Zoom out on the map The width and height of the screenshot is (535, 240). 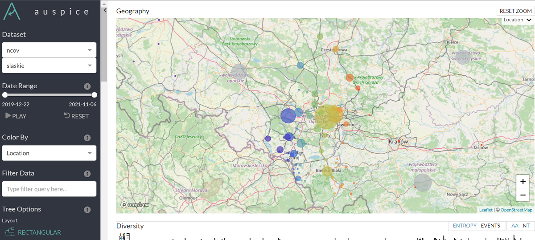(x=523, y=195)
